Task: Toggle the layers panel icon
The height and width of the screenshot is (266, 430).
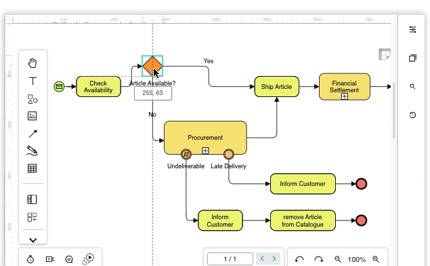Action: point(412,58)
